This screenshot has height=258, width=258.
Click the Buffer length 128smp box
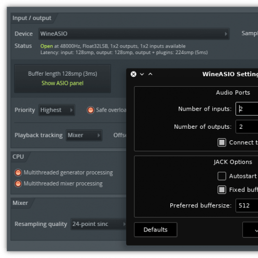click(x=63, y=79)
